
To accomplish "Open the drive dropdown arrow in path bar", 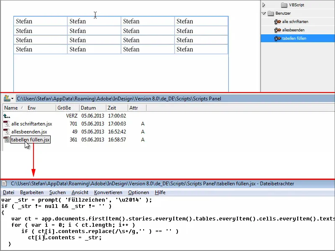I will pos(13,99).
